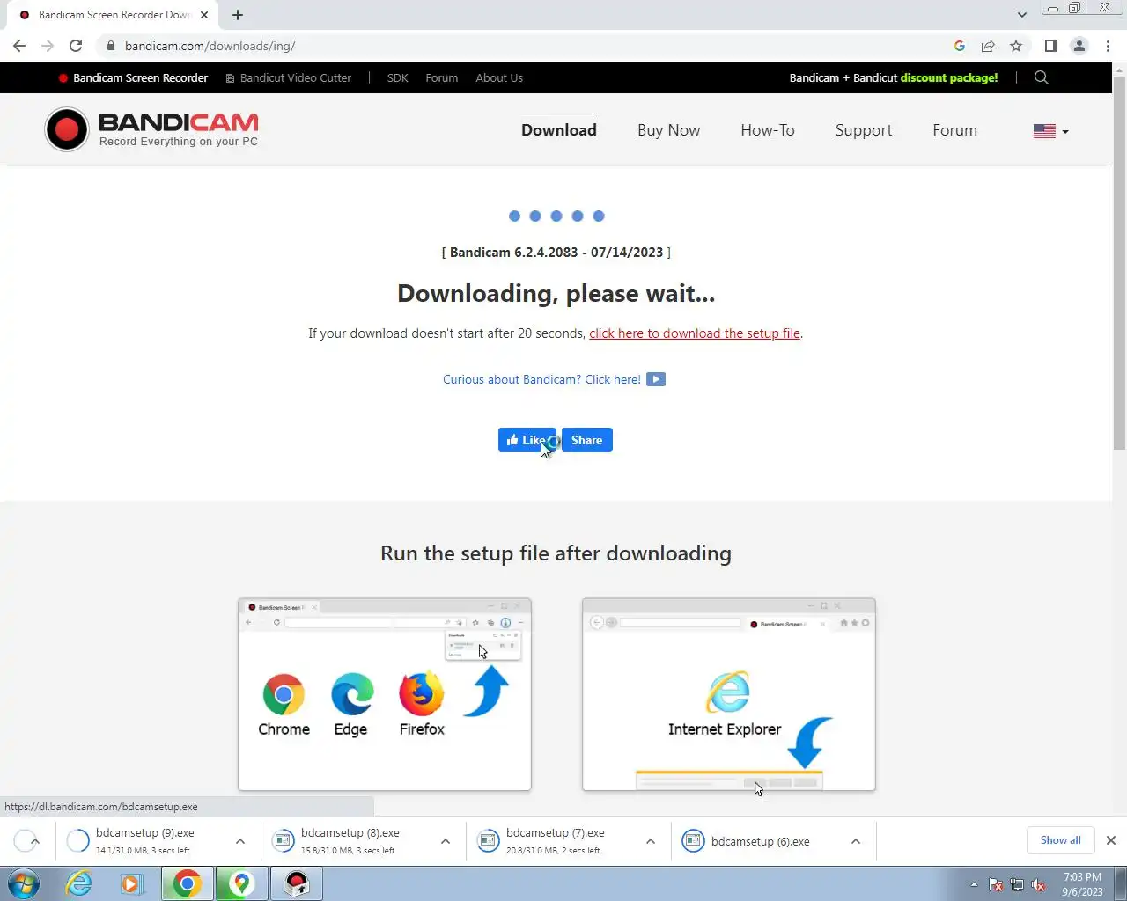This screenshot has width=1127, height=901.
Task: Click Show all downloads button
Action: coord(1060,840)
